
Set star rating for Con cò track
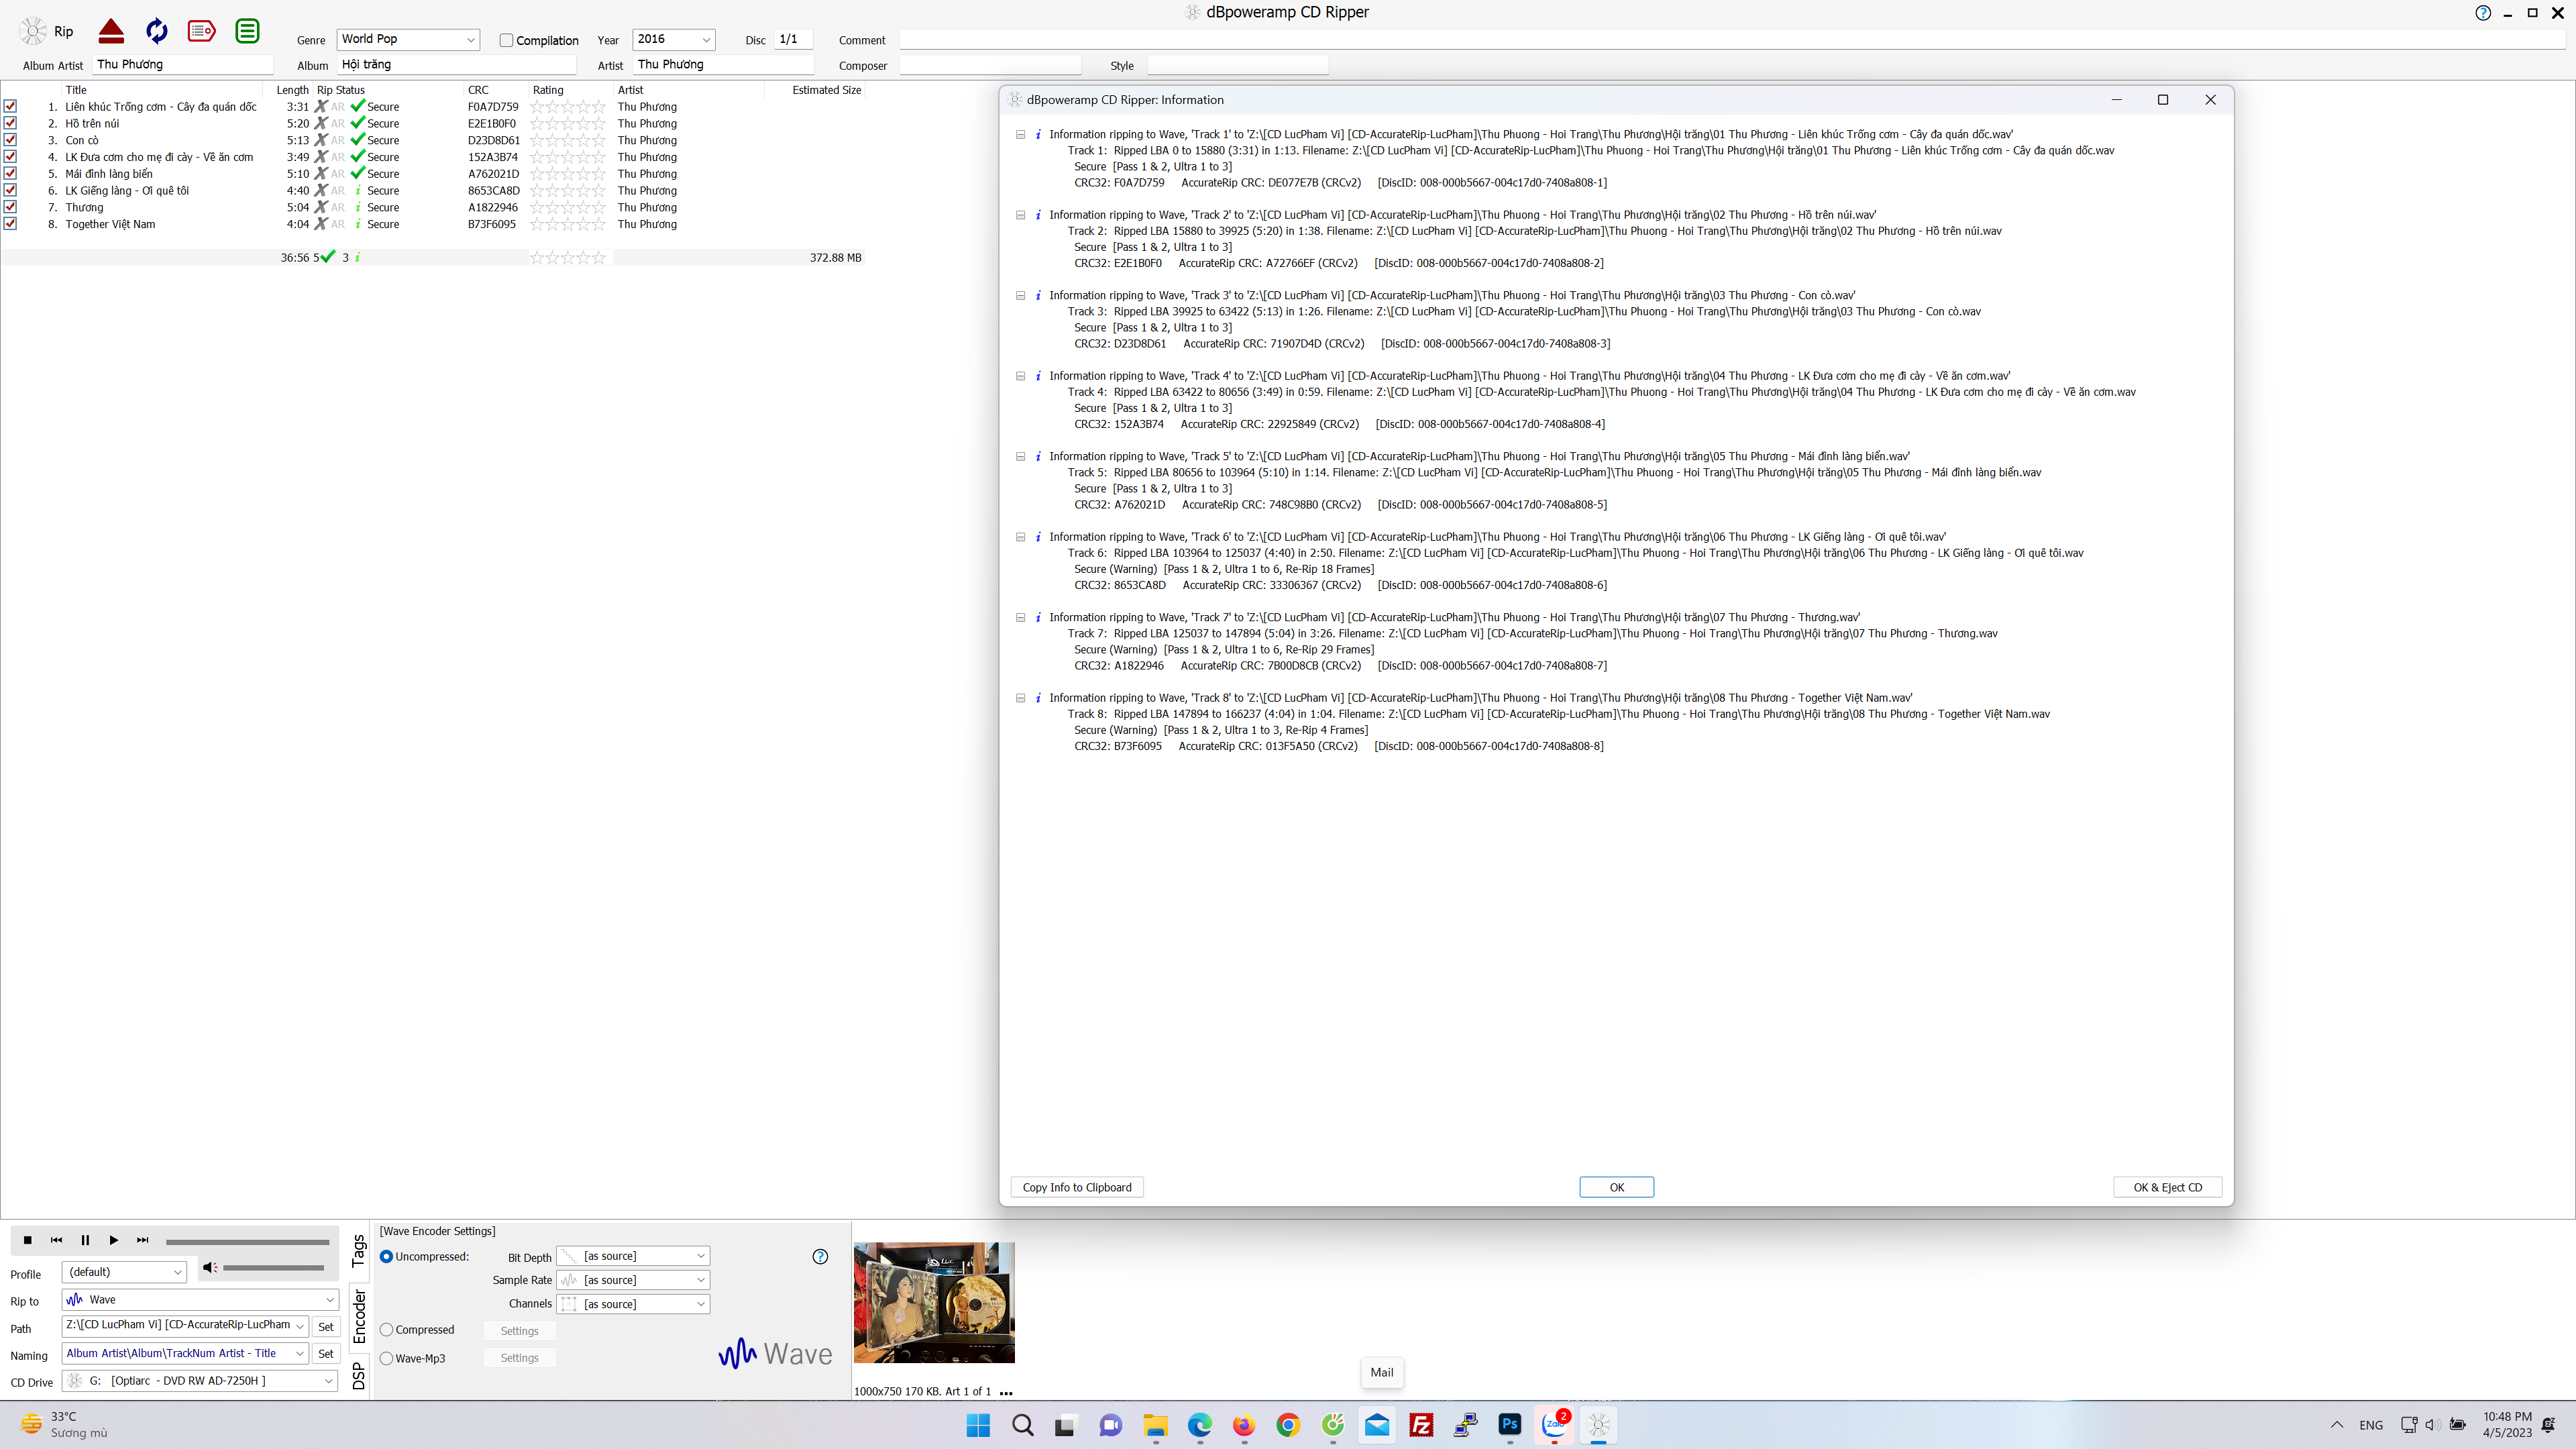[x=568, y=140]
